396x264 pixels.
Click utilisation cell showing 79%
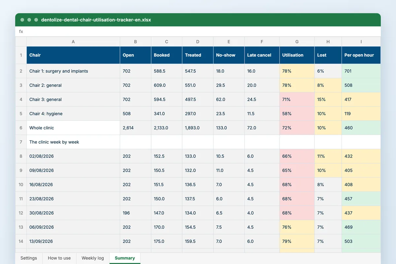coord(297,241)
